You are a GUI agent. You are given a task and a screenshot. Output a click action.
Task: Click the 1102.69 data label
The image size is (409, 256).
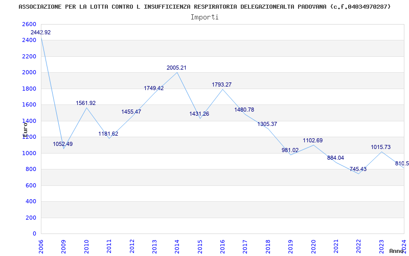click(x=313, y=140)
